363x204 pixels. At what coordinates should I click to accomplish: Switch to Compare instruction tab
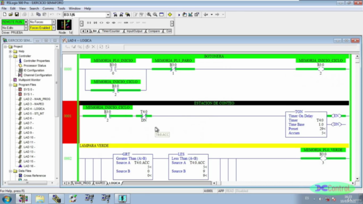[154, 31]
